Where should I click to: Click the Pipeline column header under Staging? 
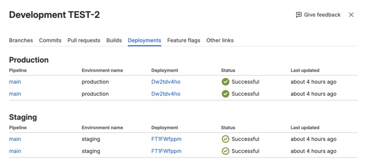(18, 128)
